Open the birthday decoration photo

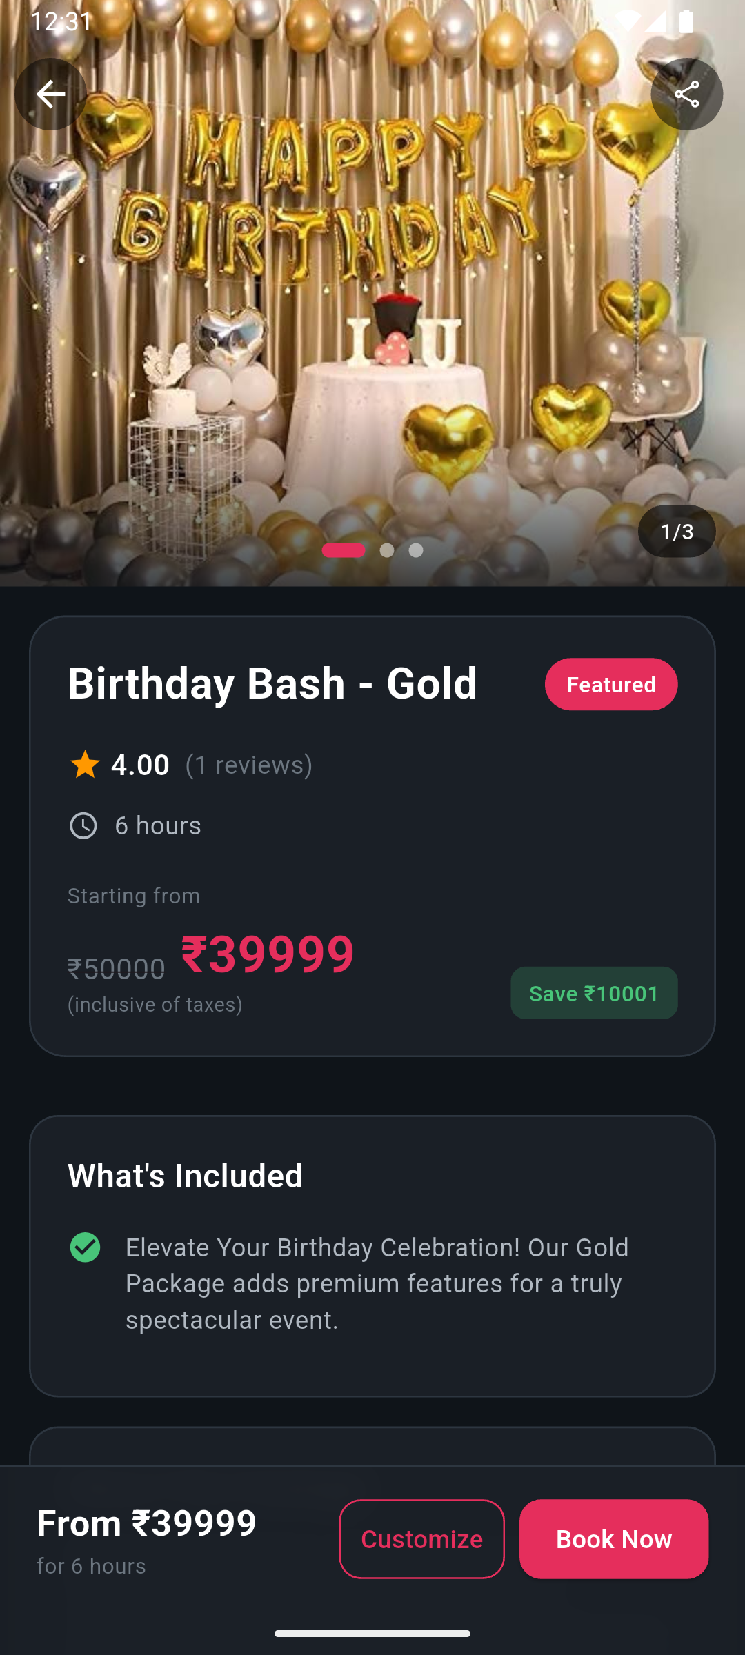coord(372,310)
